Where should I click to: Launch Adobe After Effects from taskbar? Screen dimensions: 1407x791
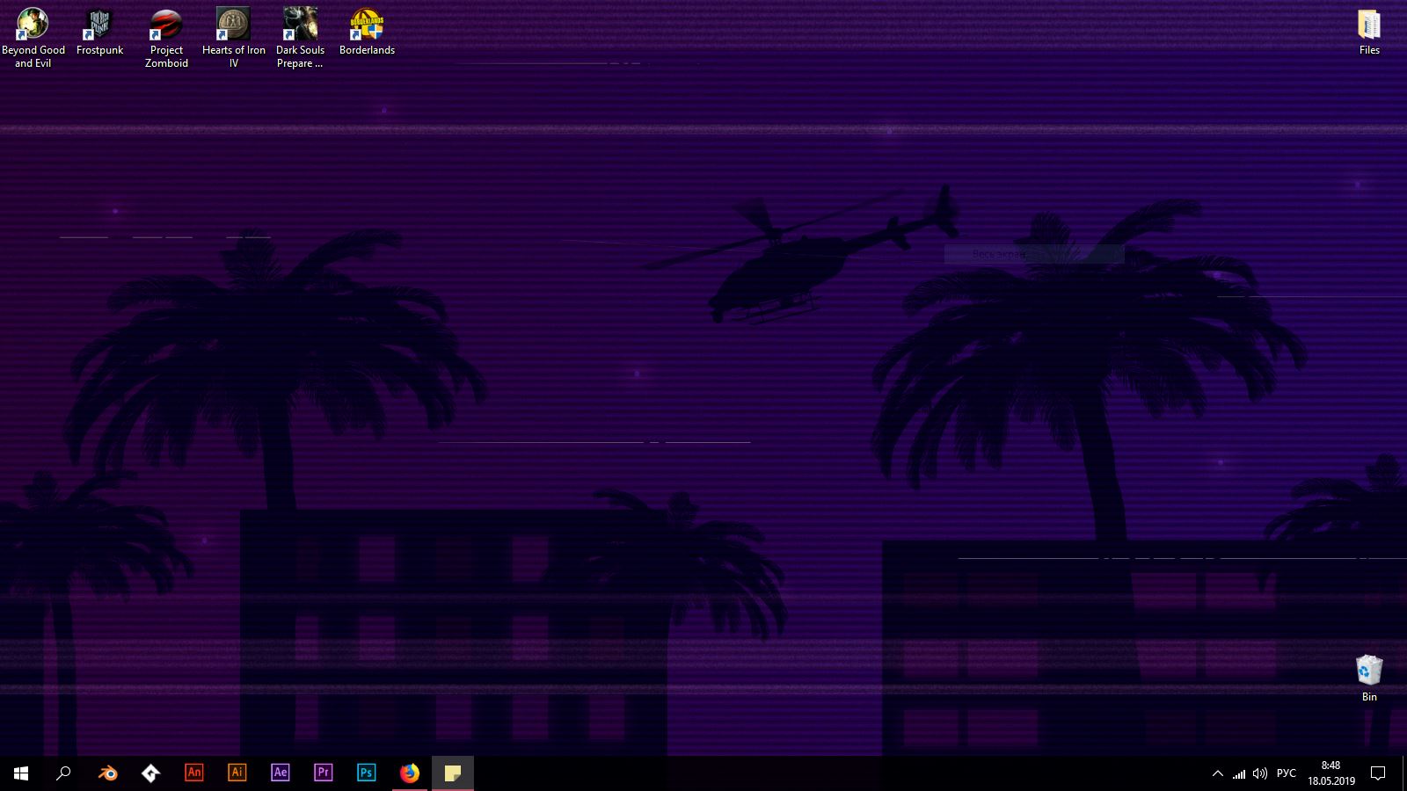[x=280, y=773]
